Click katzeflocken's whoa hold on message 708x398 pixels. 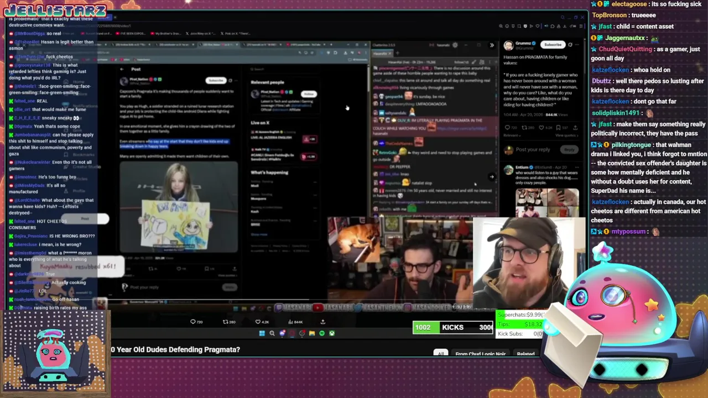point(631,70)
